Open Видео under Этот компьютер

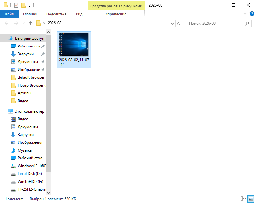[x=23, y=119]
